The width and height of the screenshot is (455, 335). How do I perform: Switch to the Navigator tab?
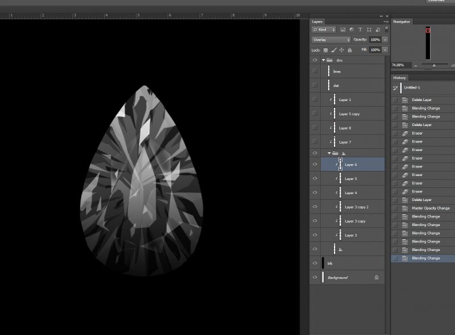(x=403, y=22)
